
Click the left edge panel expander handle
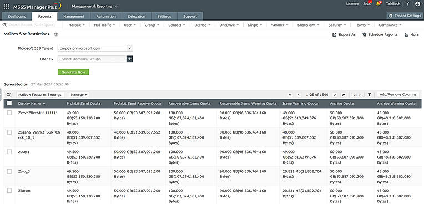pos(1,94)
